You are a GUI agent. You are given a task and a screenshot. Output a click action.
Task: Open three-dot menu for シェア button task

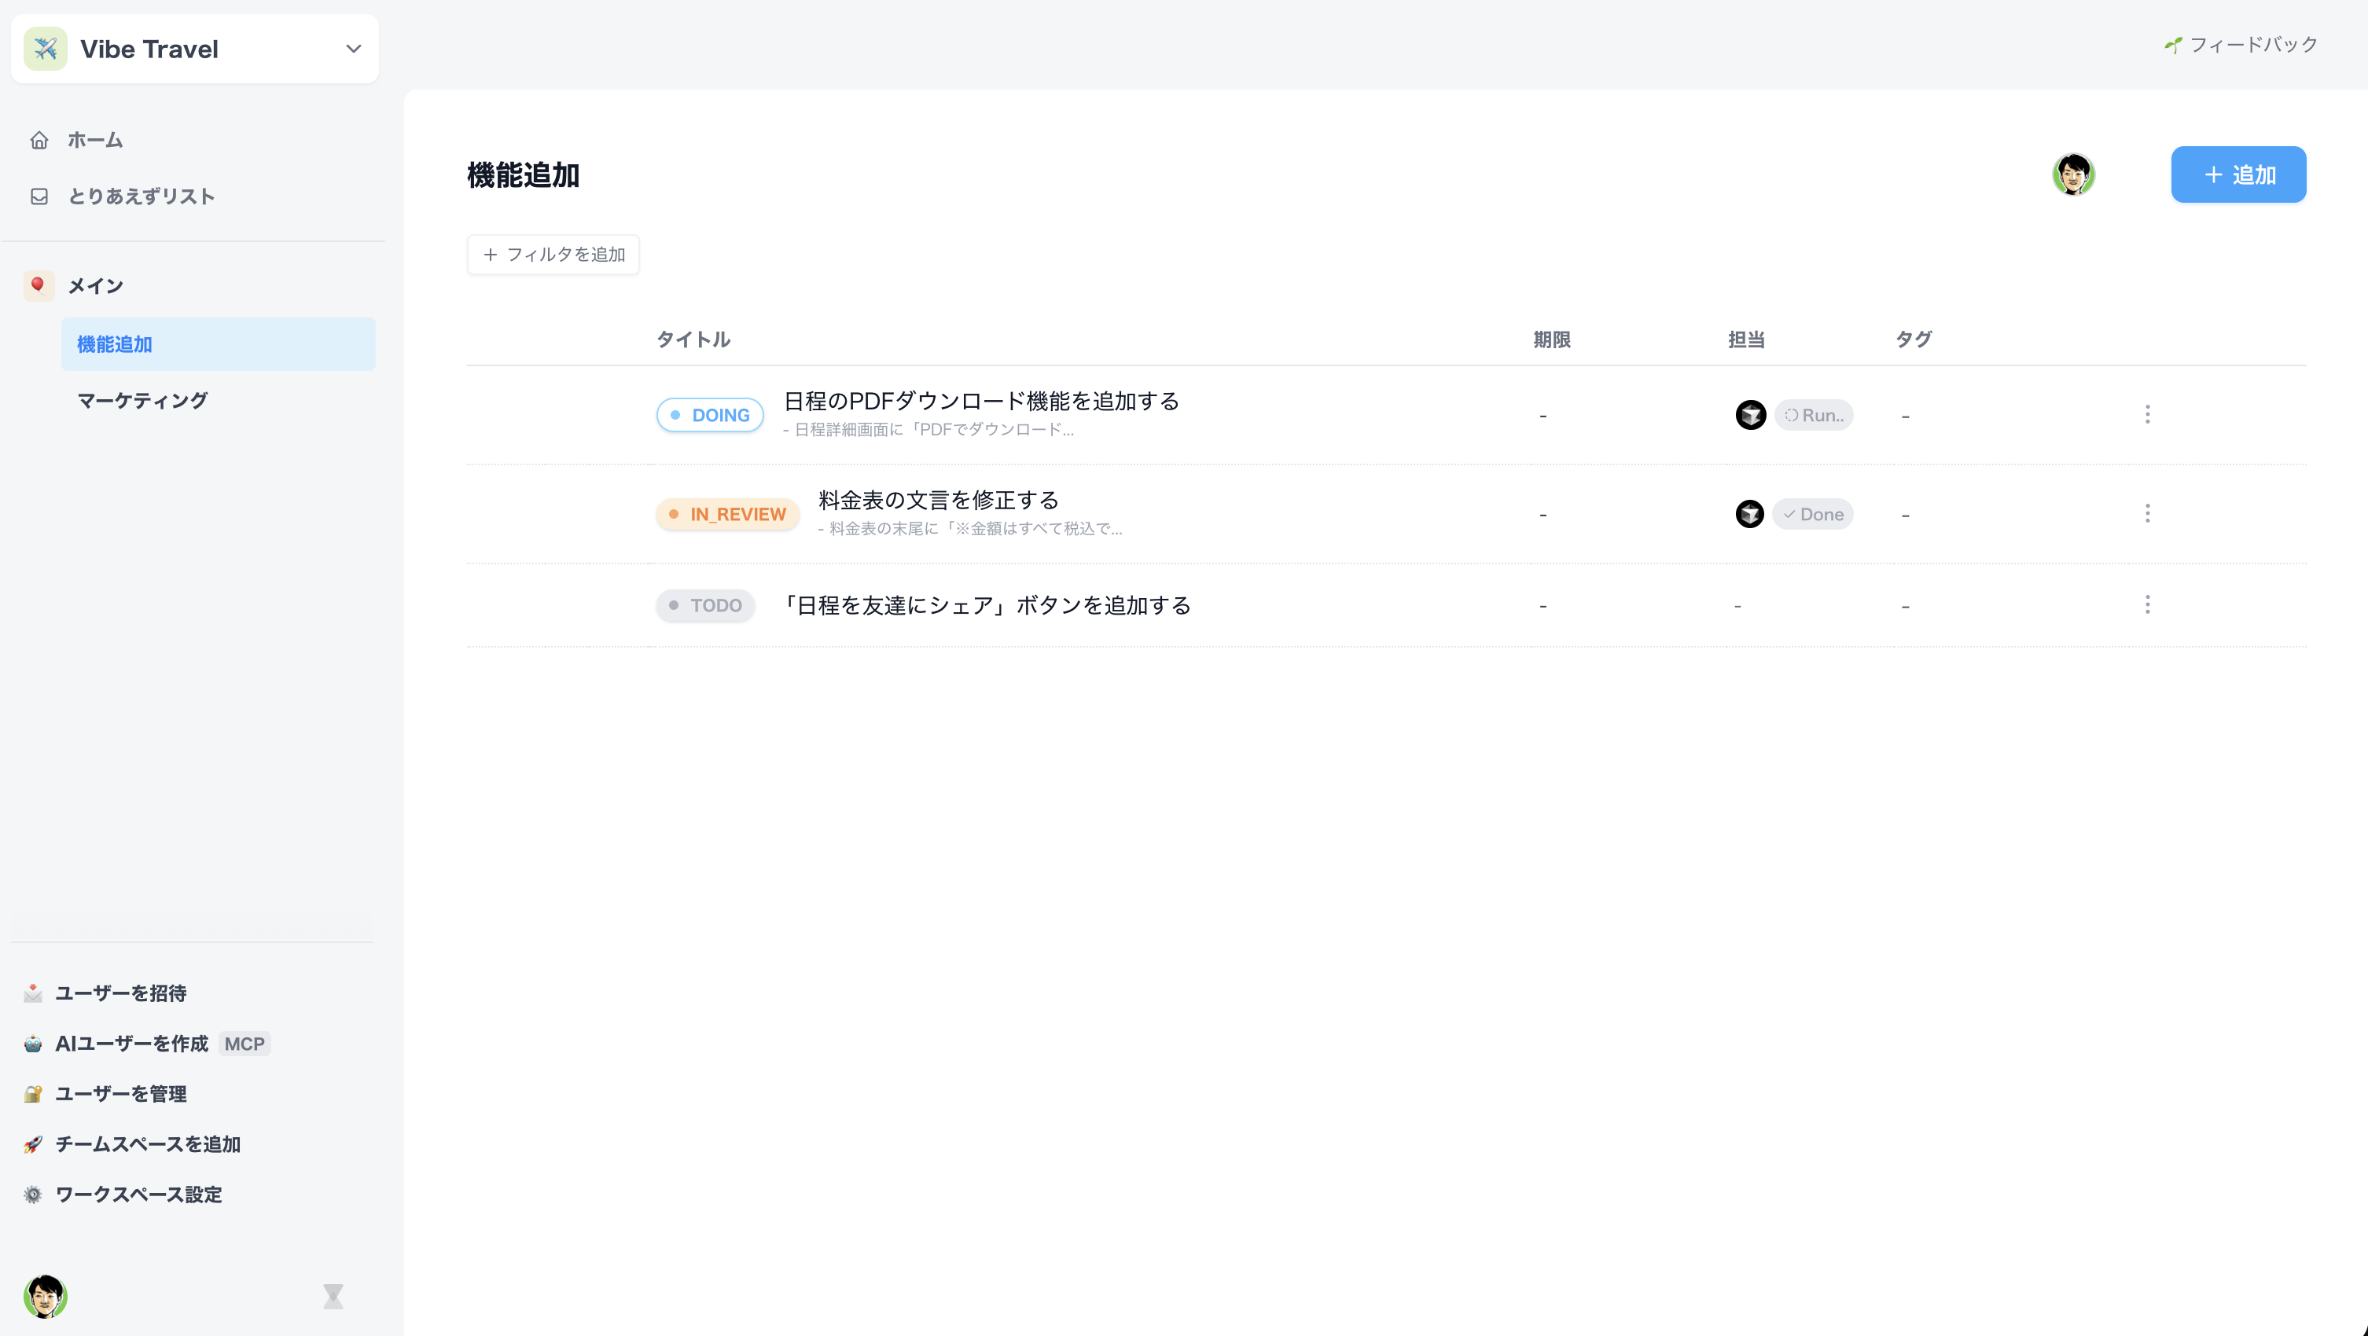[2147, 604]
